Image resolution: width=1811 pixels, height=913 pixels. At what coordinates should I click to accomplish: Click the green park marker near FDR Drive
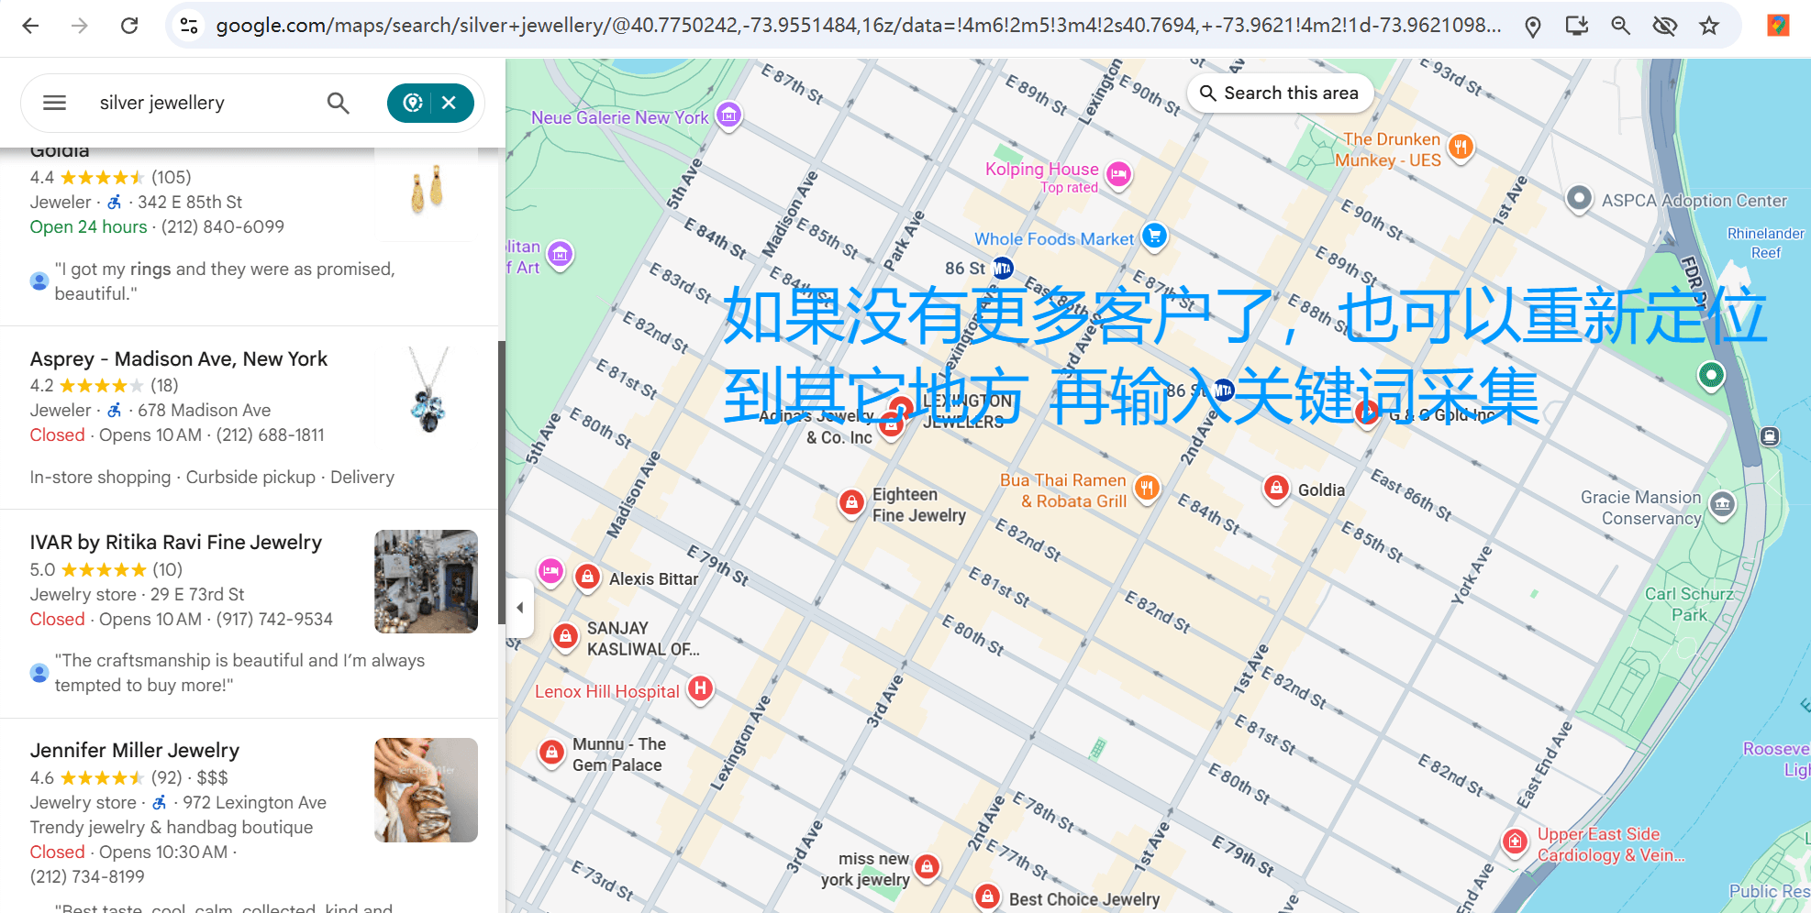tap(1710, 374)
